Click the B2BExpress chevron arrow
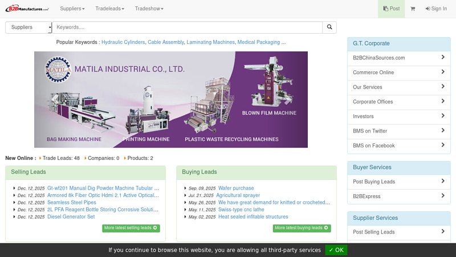This screenshot has height=257, width=456. 443,195
